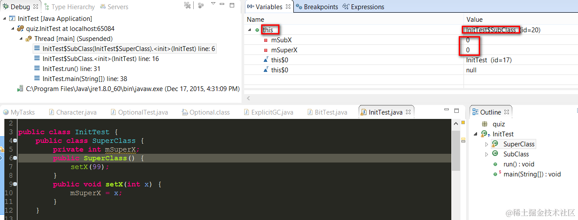Switch to the MyTasks editor tab
The image size is (578, 220).
pyautogui.click(x=19, y=112)
